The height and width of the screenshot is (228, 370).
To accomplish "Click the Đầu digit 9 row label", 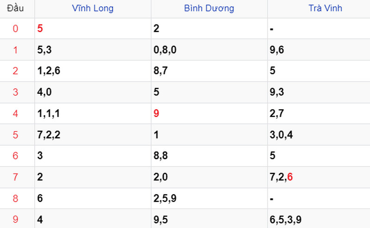I will (15, 220).
